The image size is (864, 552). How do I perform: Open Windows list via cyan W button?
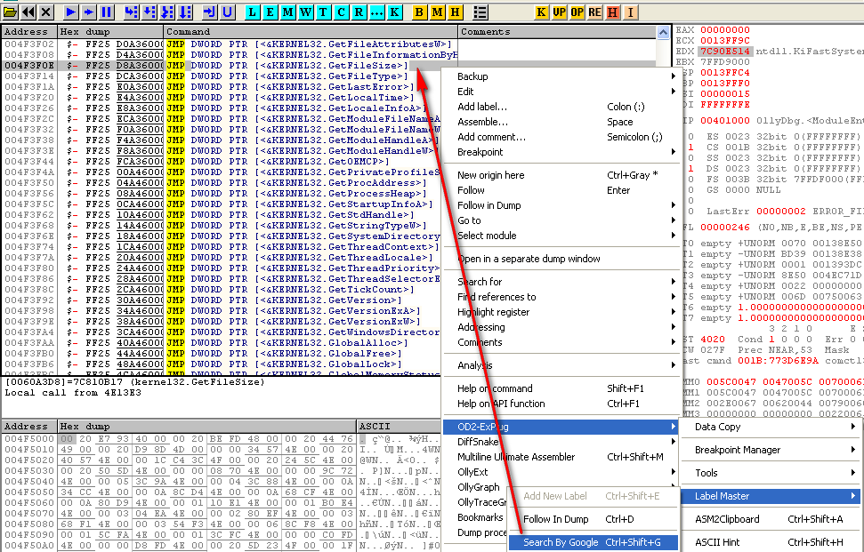click(306, 12)
